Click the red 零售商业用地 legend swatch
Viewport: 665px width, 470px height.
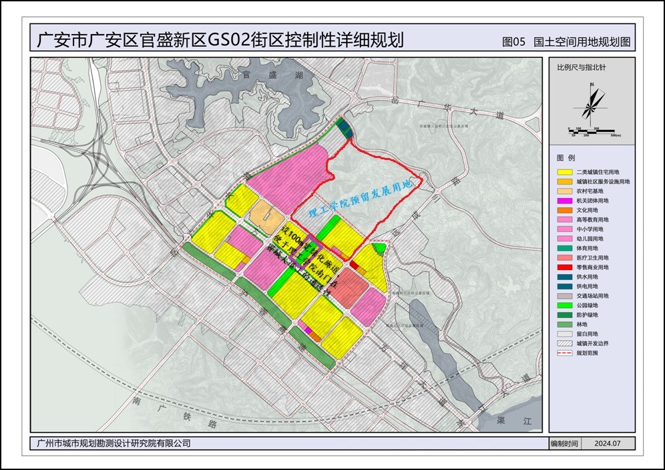(564, 267)
